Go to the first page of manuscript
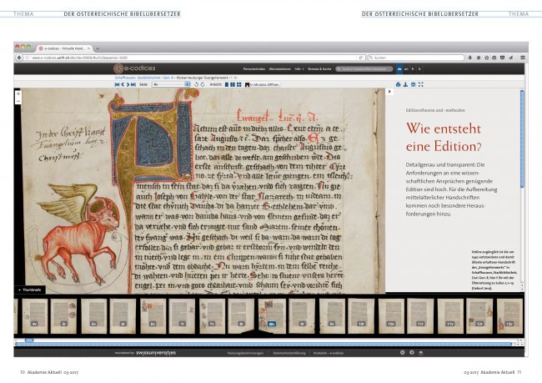The width and height of the screenshot is (542, 383). (x=115, y=84)
